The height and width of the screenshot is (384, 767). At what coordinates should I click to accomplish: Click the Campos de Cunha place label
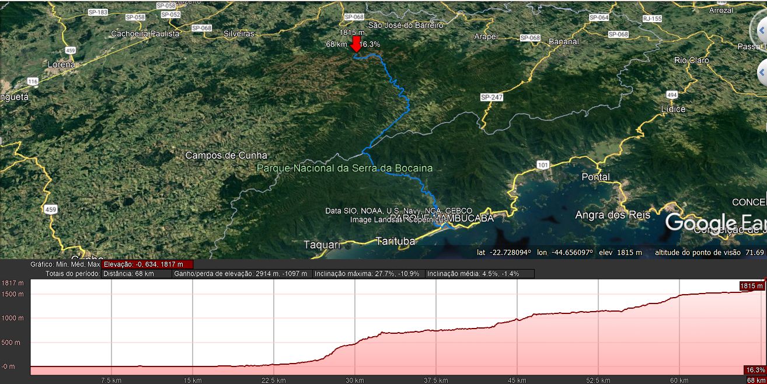[x=226, y=155]
